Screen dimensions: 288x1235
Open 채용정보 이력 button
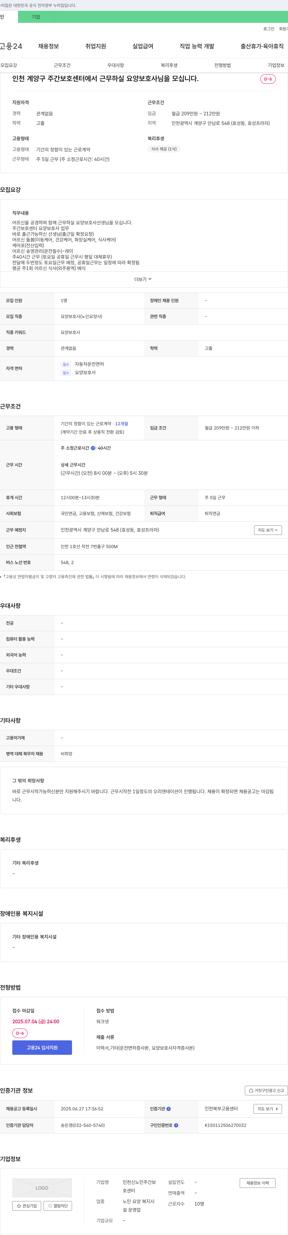coord(257,1183)
